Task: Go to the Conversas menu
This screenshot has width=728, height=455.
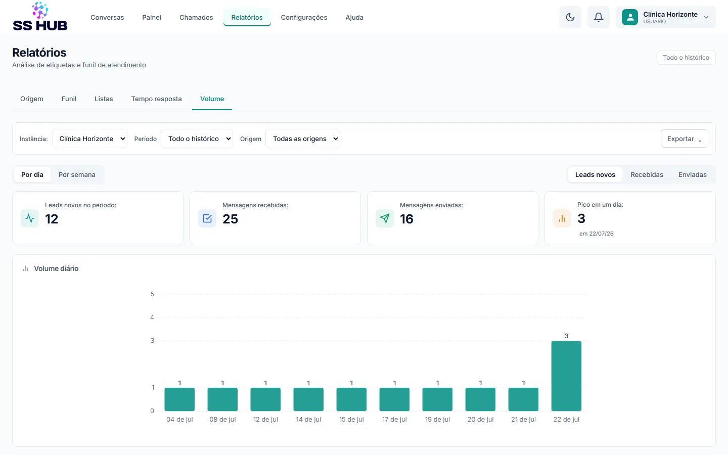Action: pyautogui.click(x=107, y=17)
